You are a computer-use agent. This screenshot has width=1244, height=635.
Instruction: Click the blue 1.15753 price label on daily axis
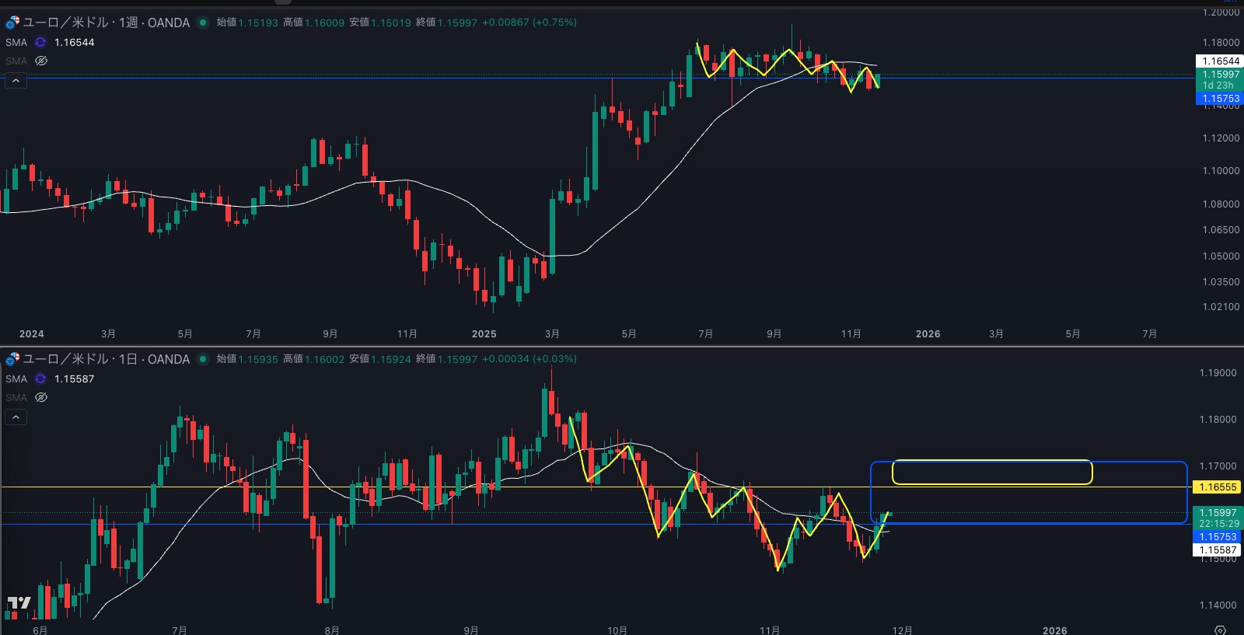(1218, 537)
